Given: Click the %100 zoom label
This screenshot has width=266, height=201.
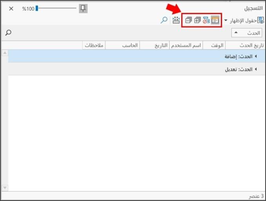Looking at the screenshot, I should [x=28, y=9].
